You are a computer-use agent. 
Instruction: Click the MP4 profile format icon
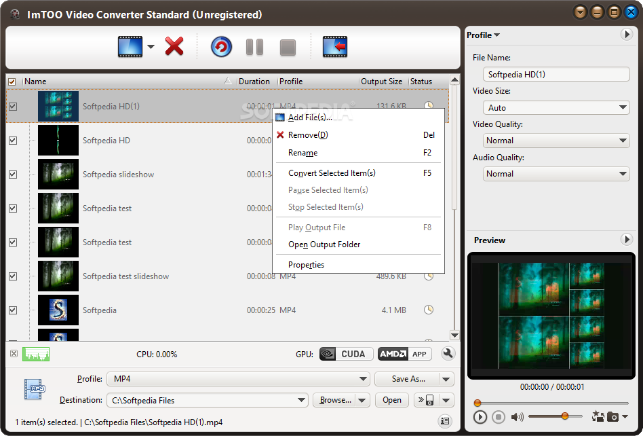[35, 388]
